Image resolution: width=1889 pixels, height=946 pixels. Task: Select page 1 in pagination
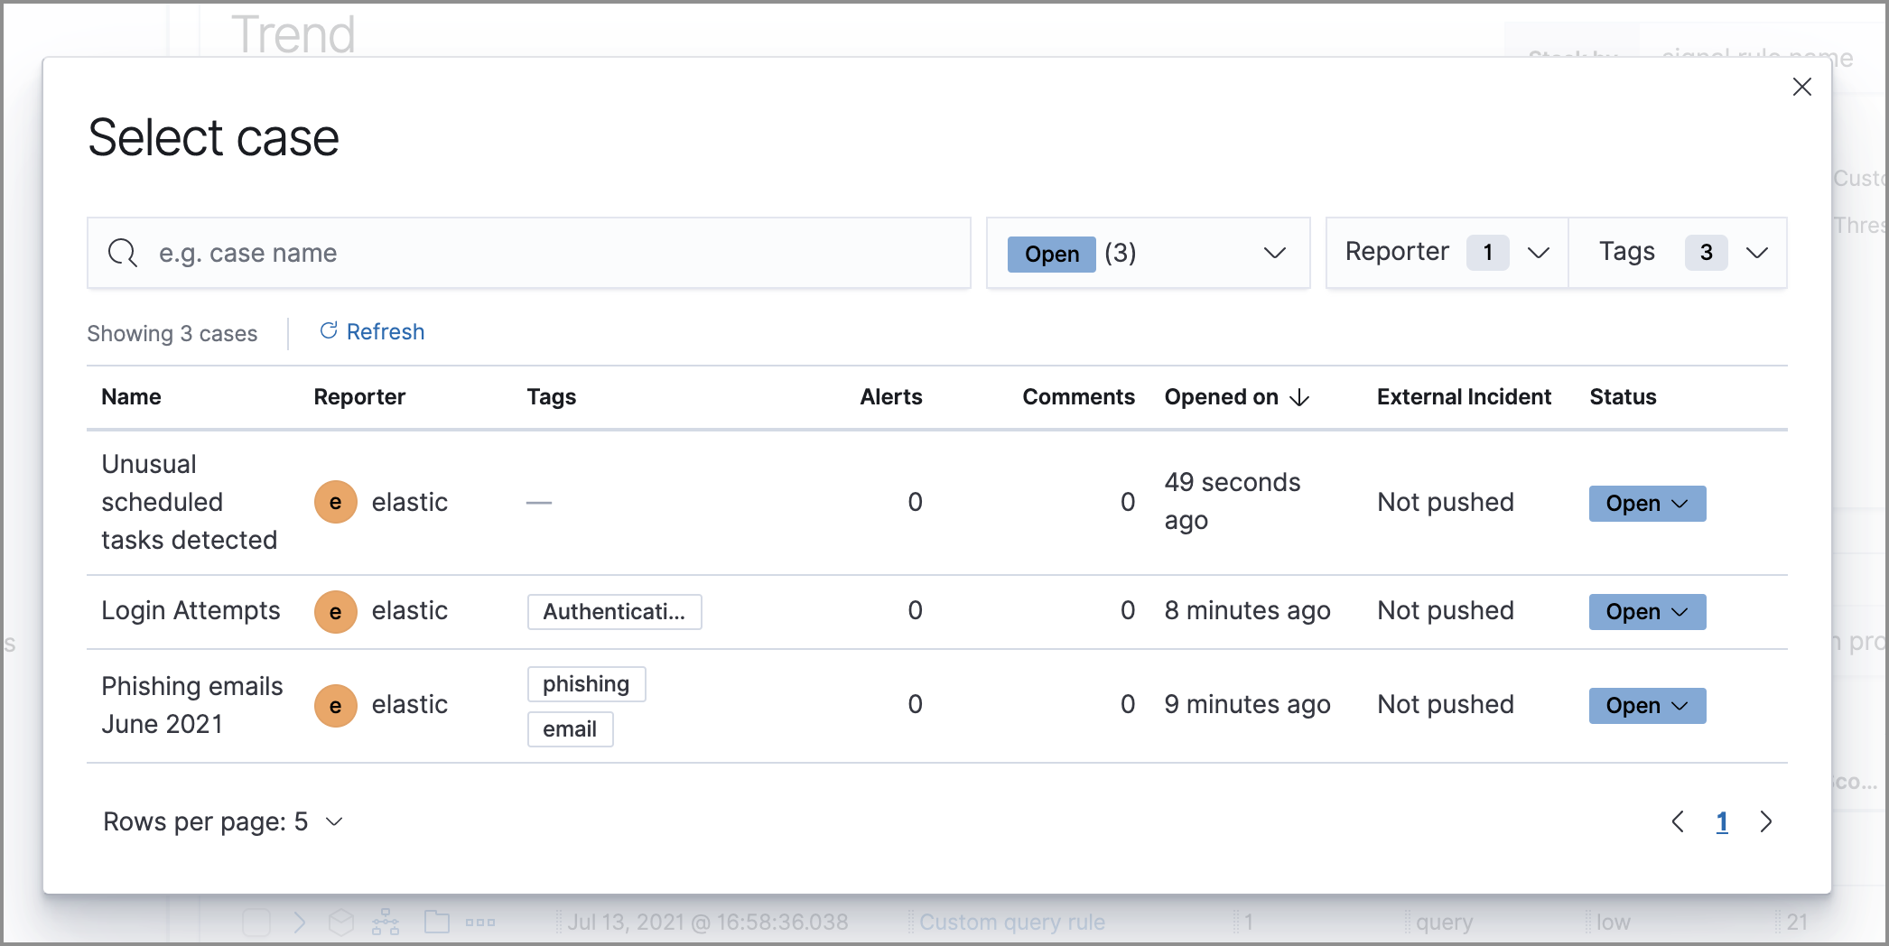click(x=1722, y=821)
